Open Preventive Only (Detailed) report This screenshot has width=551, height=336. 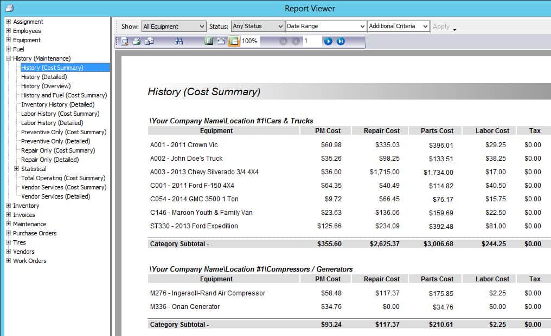tap(55, 141)
